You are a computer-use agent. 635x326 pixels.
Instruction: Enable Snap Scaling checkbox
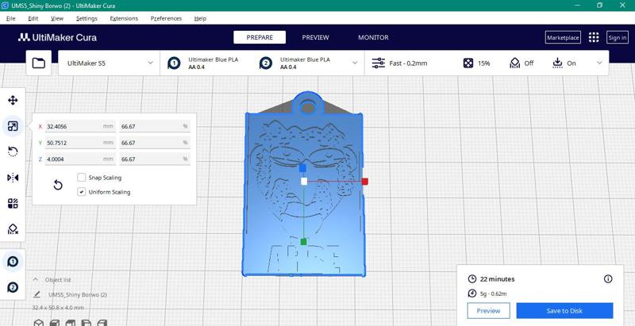tap(82, 177)
